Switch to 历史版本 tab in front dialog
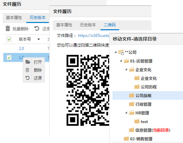 coord(88,25)
